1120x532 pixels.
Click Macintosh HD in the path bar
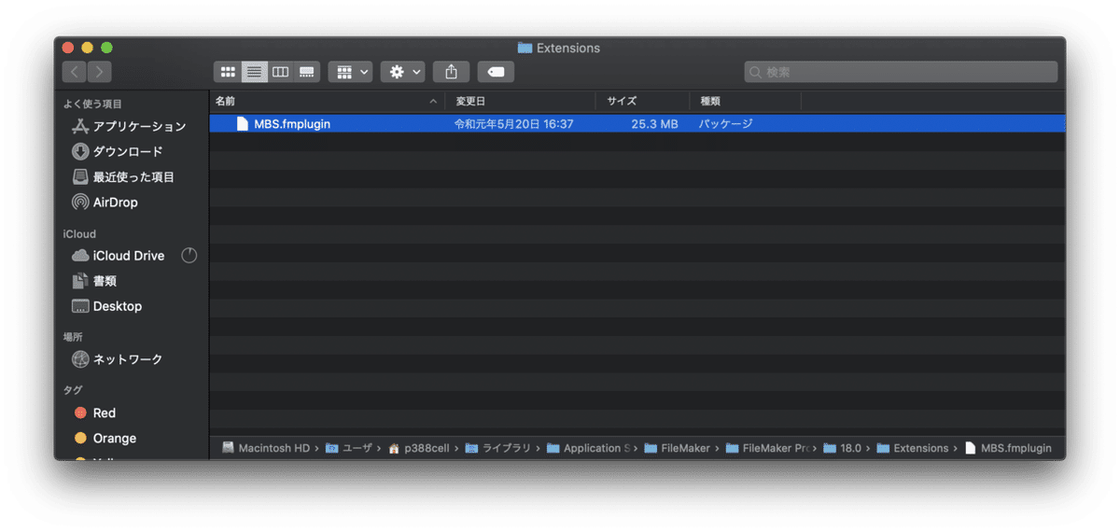pyautogui.click(x=265, y=448)
